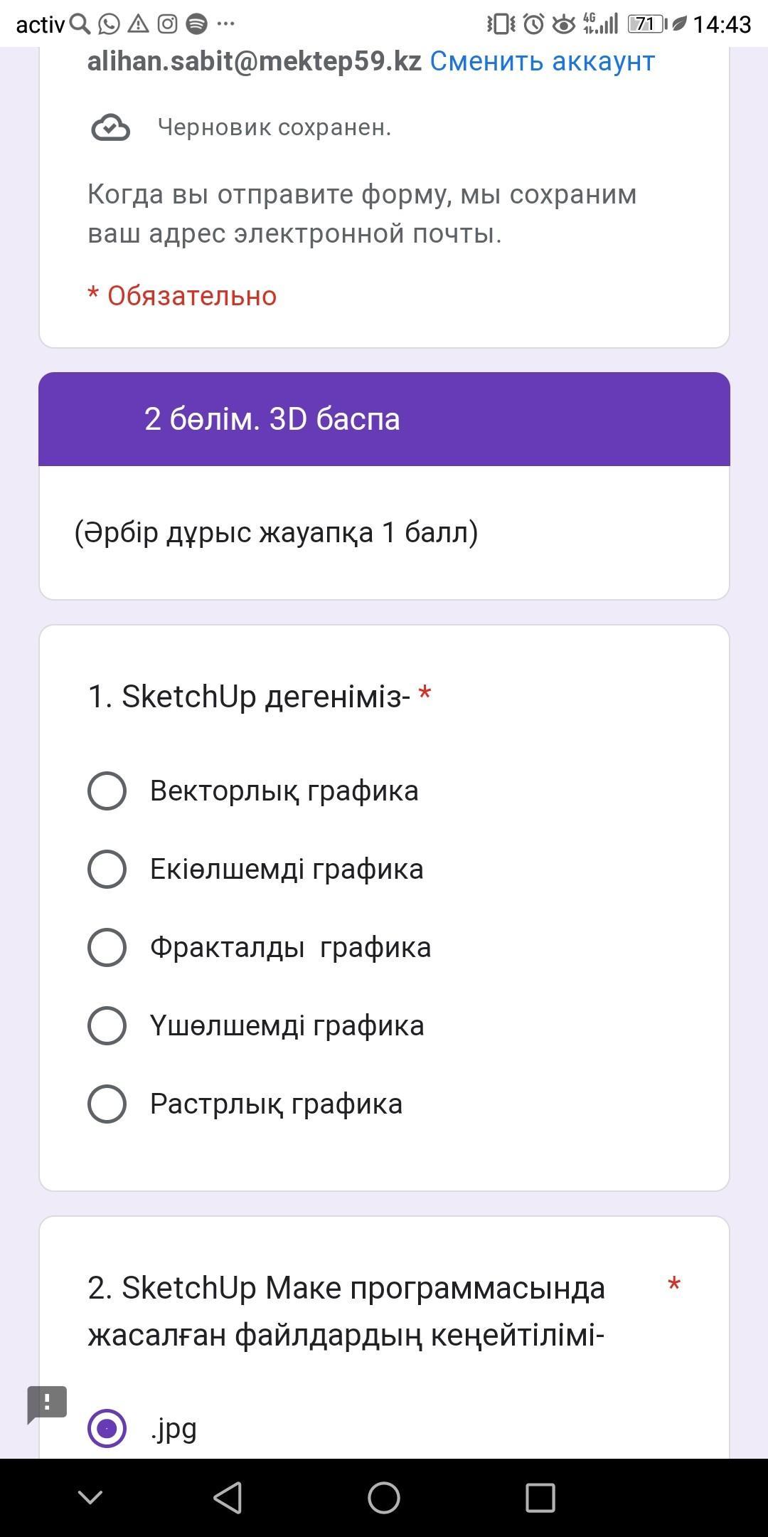This screenshot has width=768, height=1537.
Task: Tap the Spotify notification icon
Action: [196, 24]
